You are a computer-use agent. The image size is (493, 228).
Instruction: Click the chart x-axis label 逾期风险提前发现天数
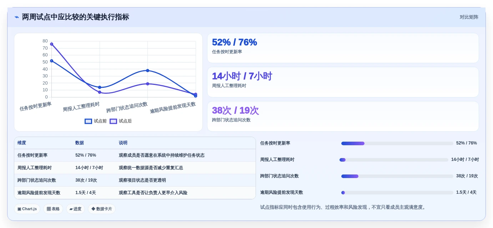tap(173, 108)
